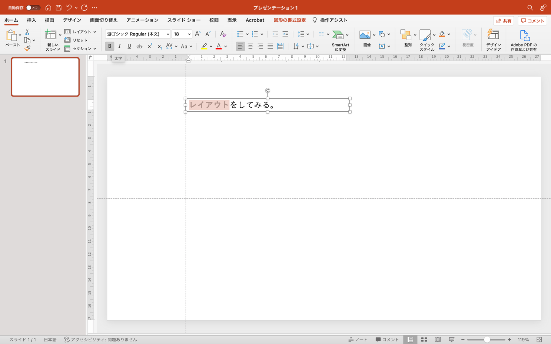
Task: Select slide 1 thumbnail
Action: tap(45, 77)
